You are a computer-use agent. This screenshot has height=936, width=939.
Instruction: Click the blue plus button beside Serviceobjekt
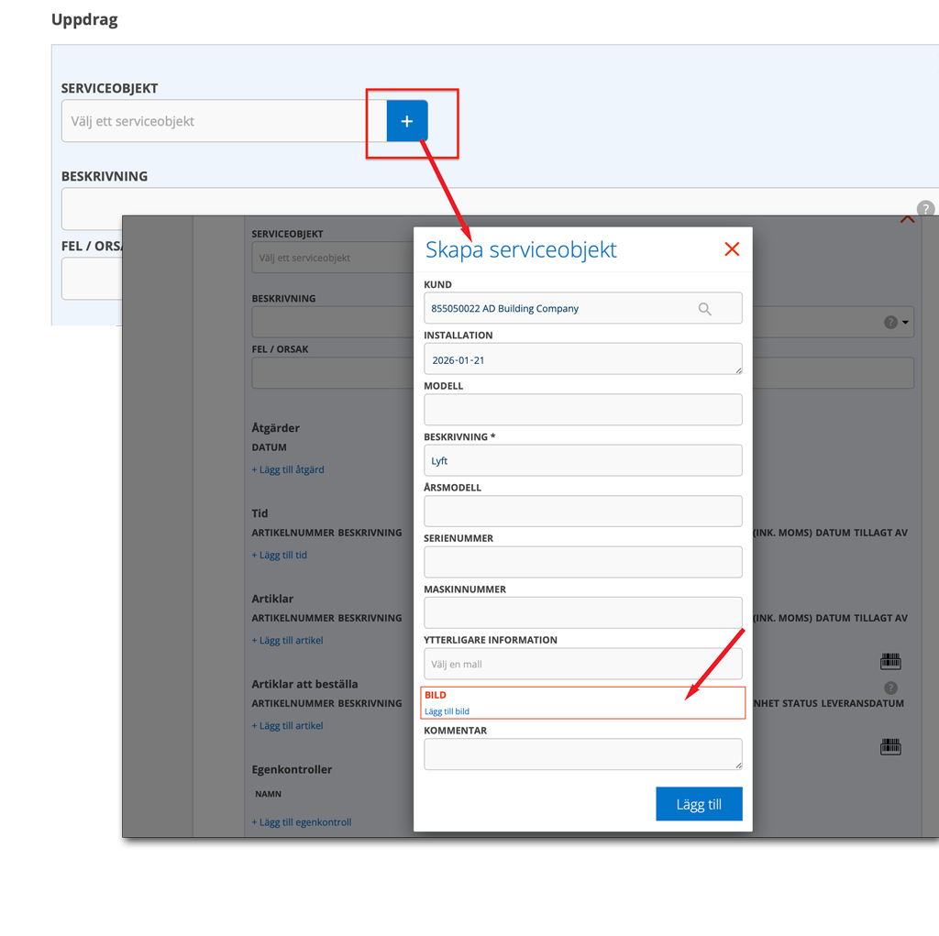[407, 121]
